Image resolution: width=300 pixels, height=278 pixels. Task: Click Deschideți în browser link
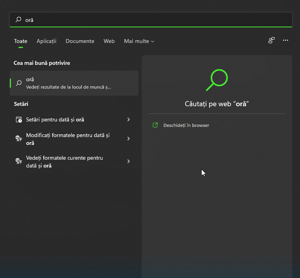[186, 125]
